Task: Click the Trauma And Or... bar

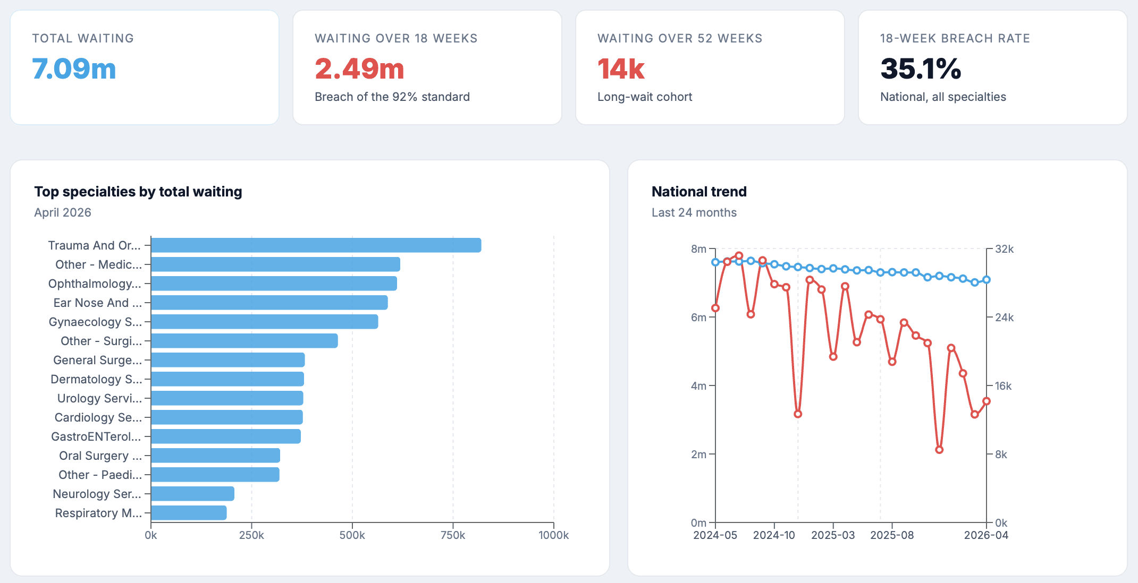Action: click(x=316, y=245)
